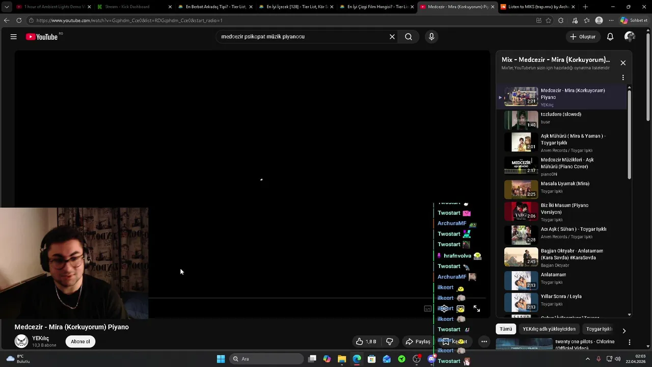Open Microsoft Store from the taskbar

tap(372, 359)
